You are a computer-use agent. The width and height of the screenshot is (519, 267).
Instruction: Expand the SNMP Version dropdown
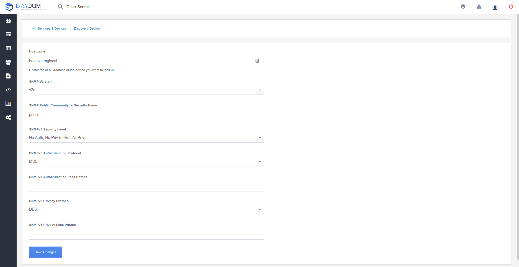coord(146,90)
